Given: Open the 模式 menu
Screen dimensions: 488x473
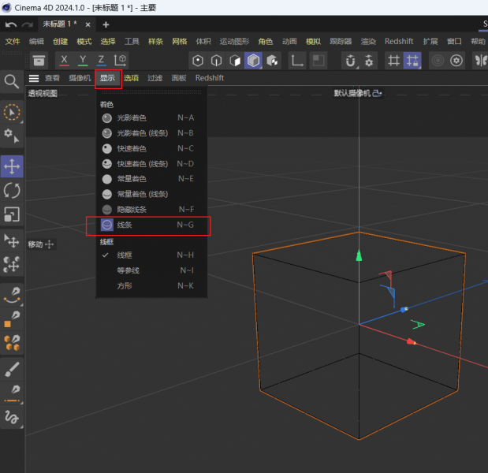Looking at the screenshot, I should [x=84, y=41].
